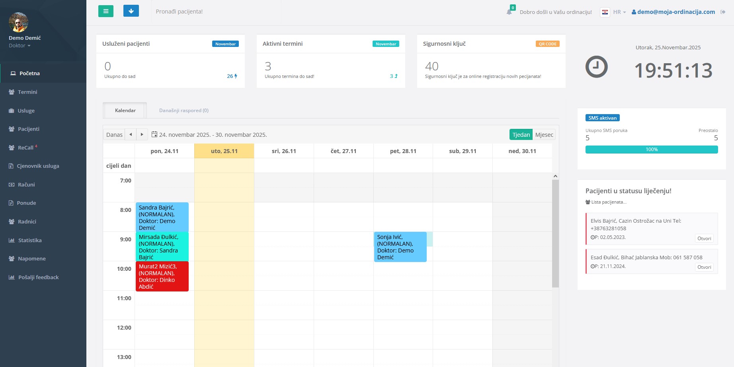Open Statistika in the sidebar
The height and width of the screenshot is (367, 734).
pyautogui.click(x=29, y=240)
